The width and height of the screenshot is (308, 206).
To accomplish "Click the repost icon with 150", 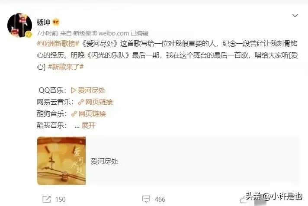I will 47,200.
